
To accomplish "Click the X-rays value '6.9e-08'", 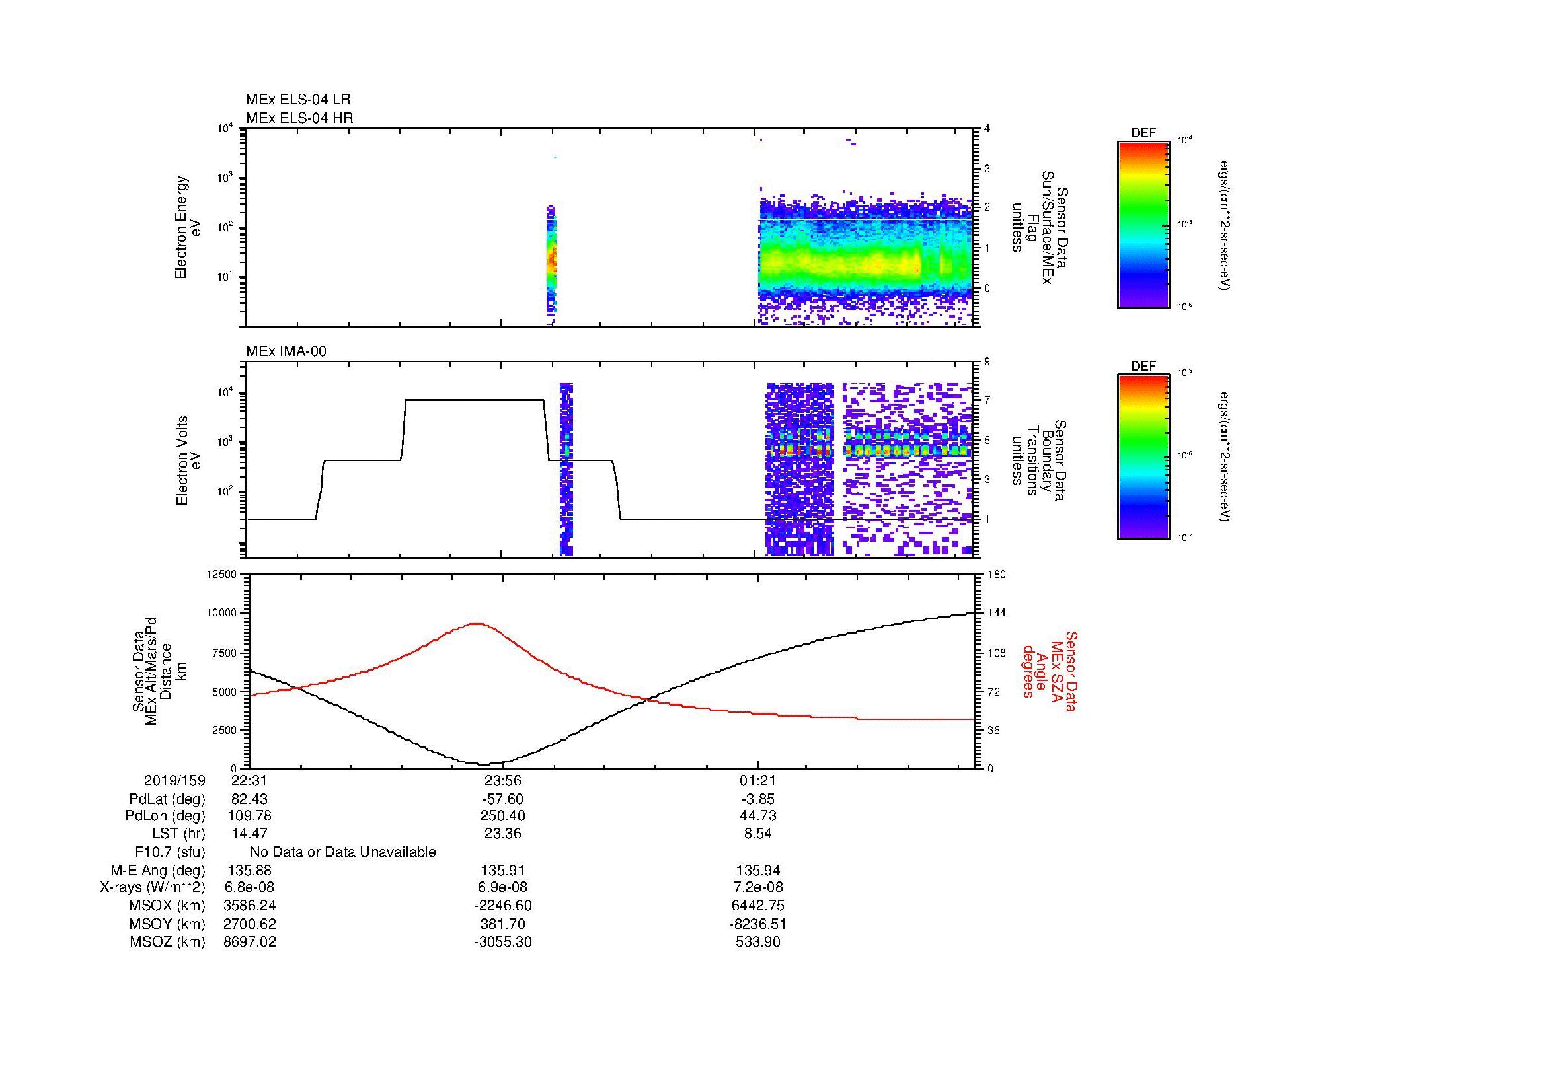I will point(502,887).
